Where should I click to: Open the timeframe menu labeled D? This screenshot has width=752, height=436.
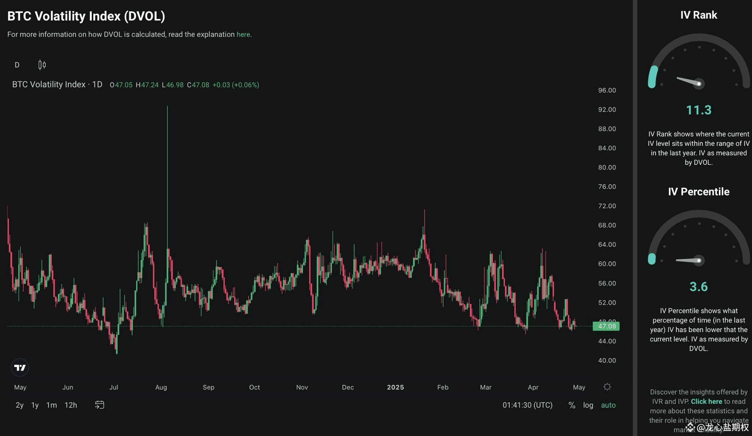pyautogui.click(x=17, y=65)
